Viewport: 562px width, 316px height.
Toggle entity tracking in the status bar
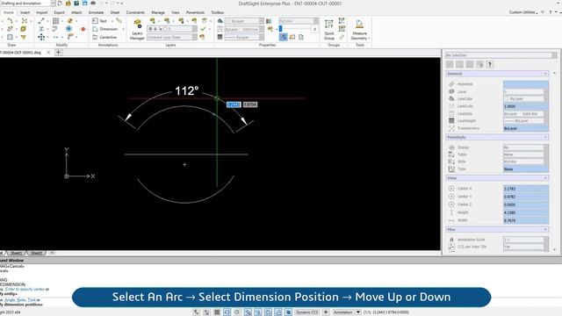pos(257,312)
